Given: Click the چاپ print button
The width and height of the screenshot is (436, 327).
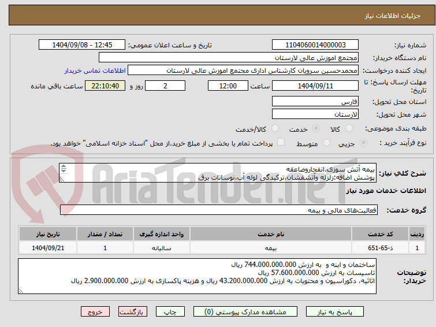Looking at the screenshot, I should 170,312.
